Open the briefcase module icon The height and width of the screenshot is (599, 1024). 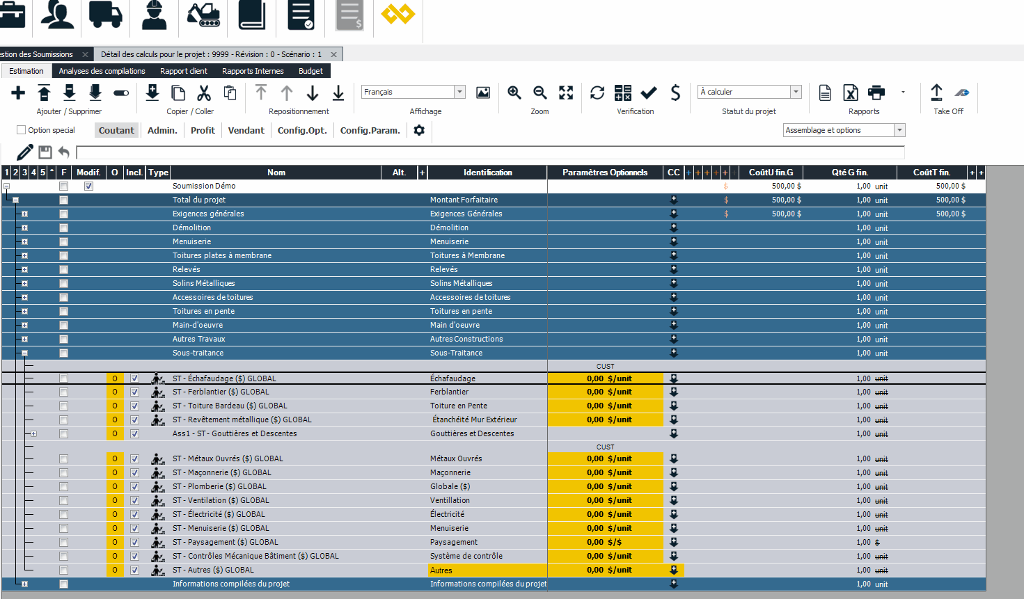(x=12, y=15)
